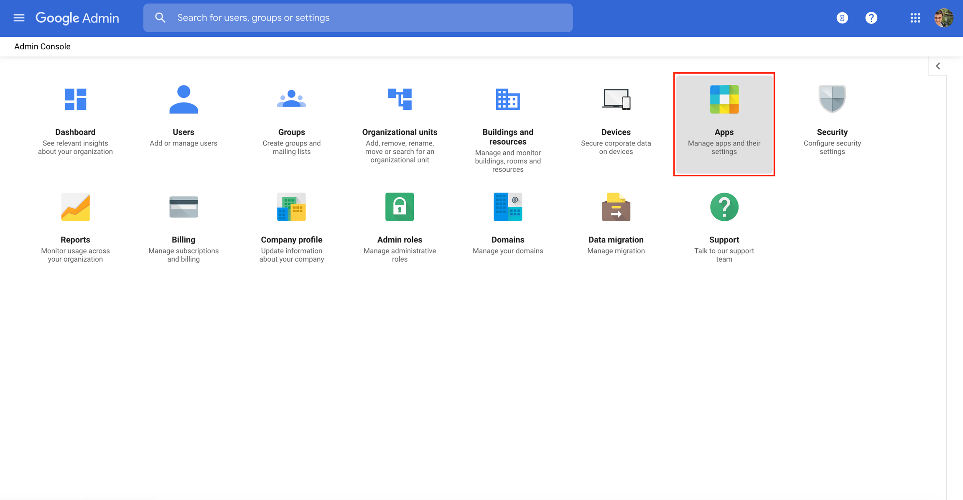The height and width of the screenshot is (500, 963).
Task: Click the Billing card icon
Action: (183, 207)
